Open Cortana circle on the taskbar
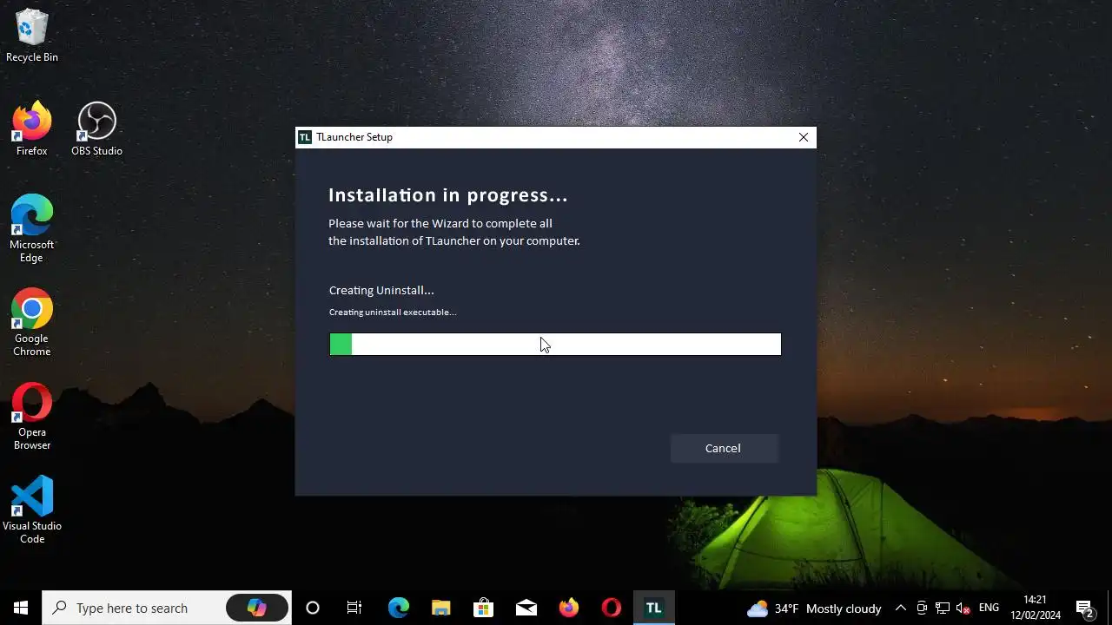 coord(313,608)
